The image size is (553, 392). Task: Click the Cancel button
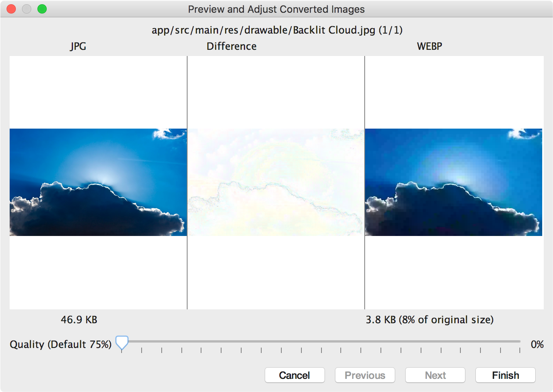tap(294, 375)
